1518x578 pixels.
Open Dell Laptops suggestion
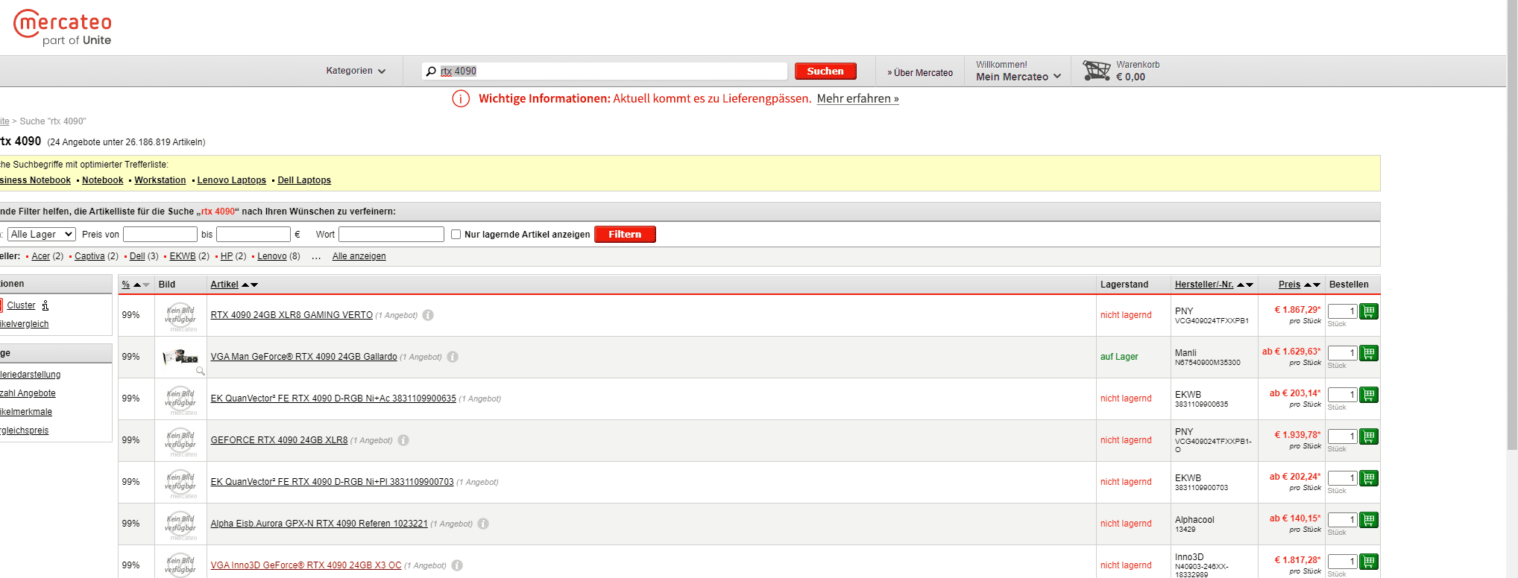[304, 180]
